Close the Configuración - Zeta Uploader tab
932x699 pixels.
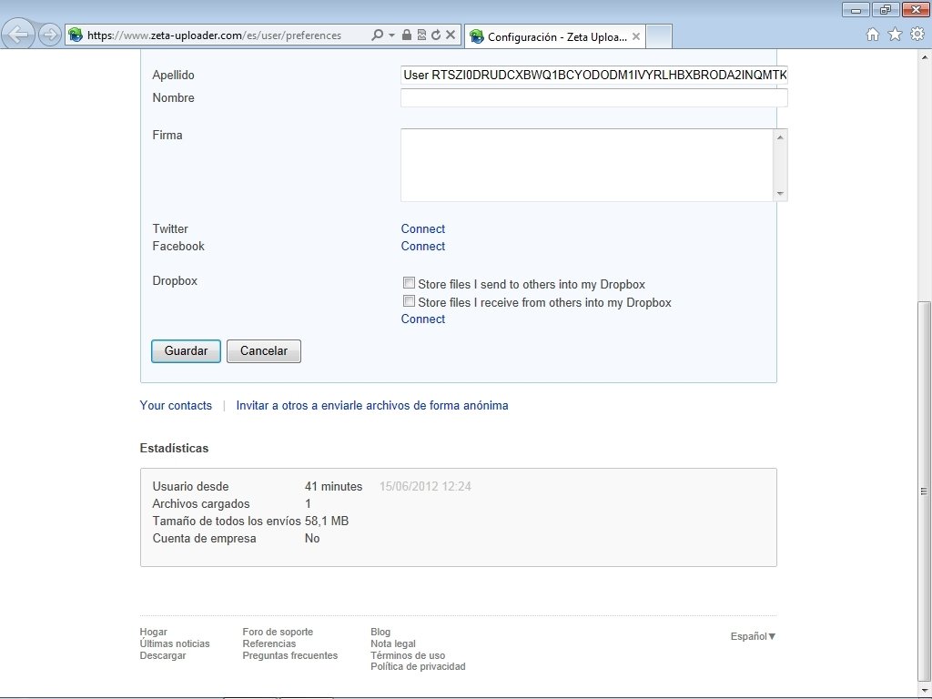click(x=636, y=36)
